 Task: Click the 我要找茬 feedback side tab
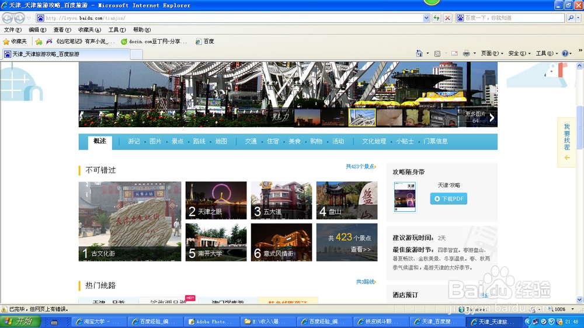(x=566, y=142)
